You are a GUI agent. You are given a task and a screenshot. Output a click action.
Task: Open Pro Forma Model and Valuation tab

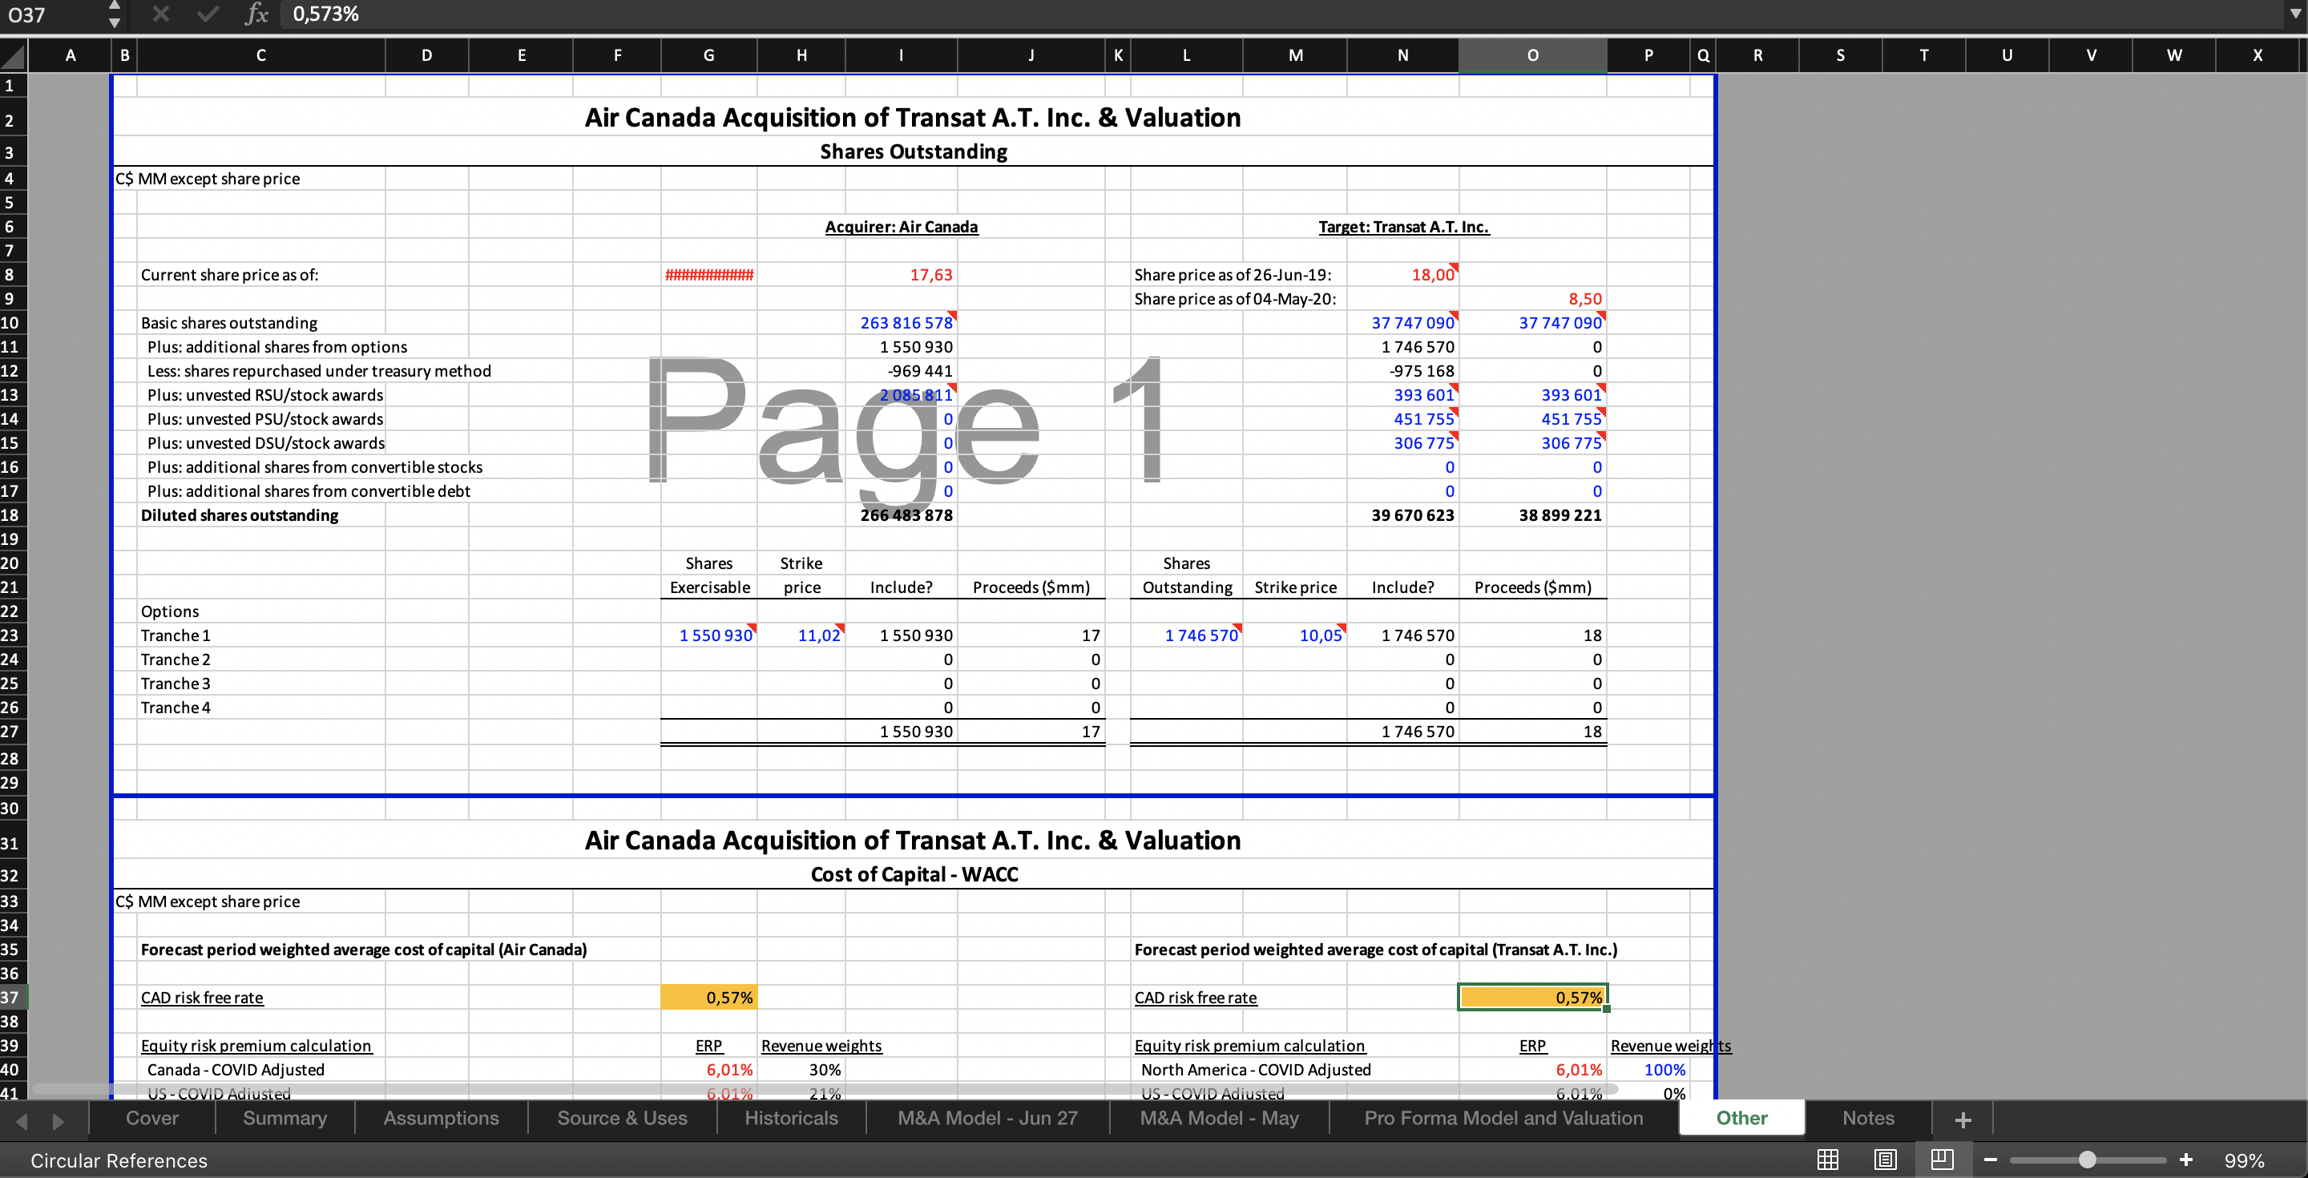pyautogui.click(x=1503, y=1118)
